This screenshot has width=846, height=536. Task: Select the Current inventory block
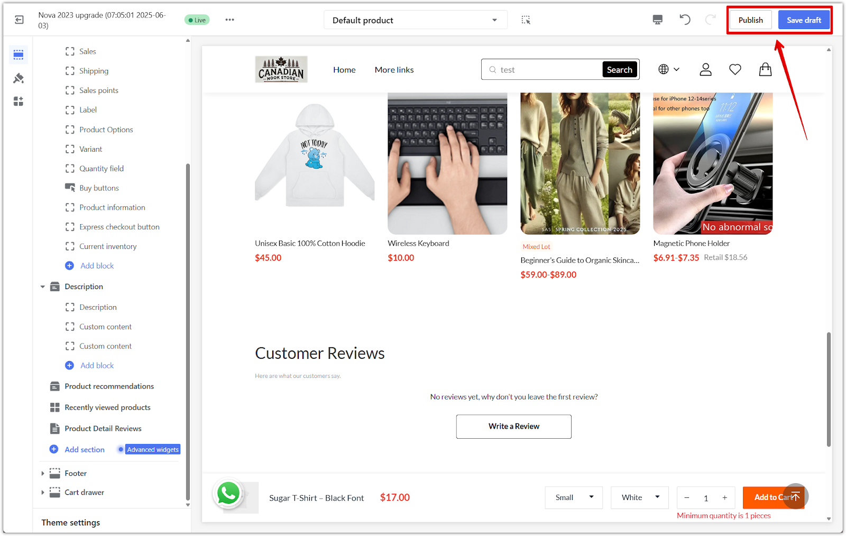tap(108, 246)
